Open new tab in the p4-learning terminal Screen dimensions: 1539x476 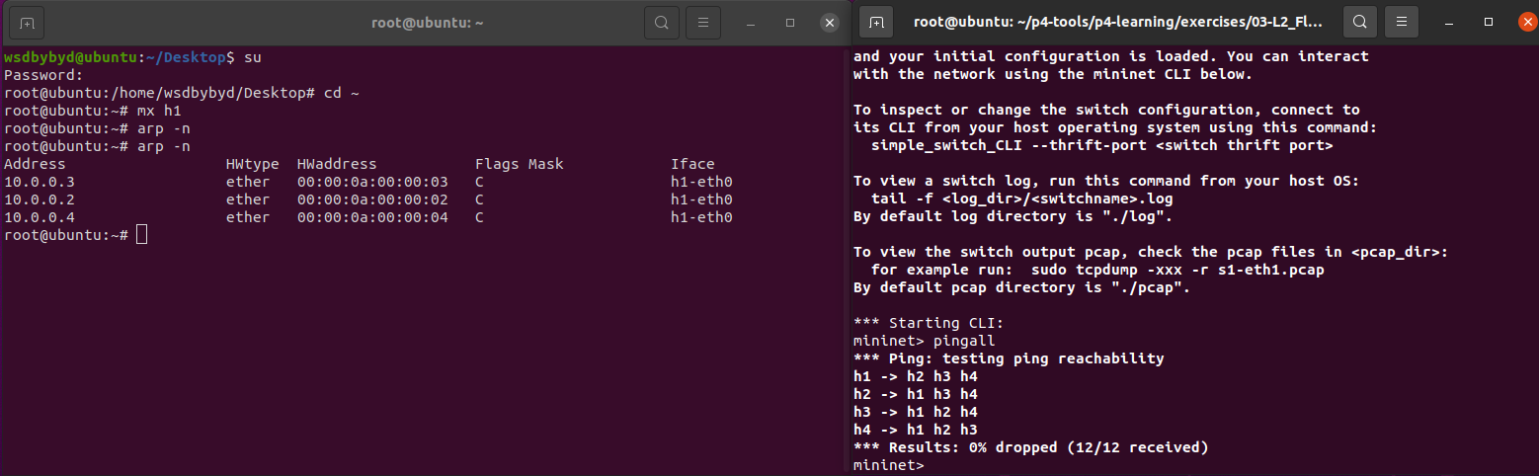(x=877, y=22)
